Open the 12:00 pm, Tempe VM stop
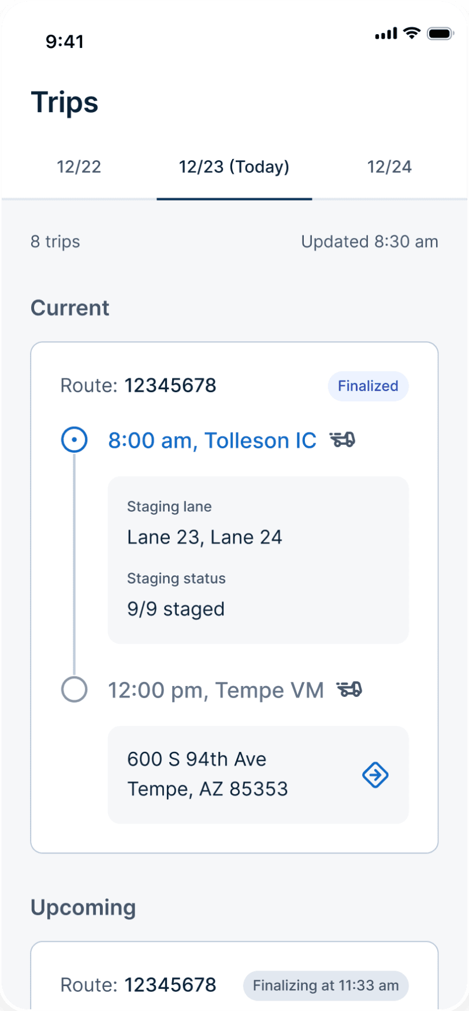469x1011 pixels. point(216,690)
